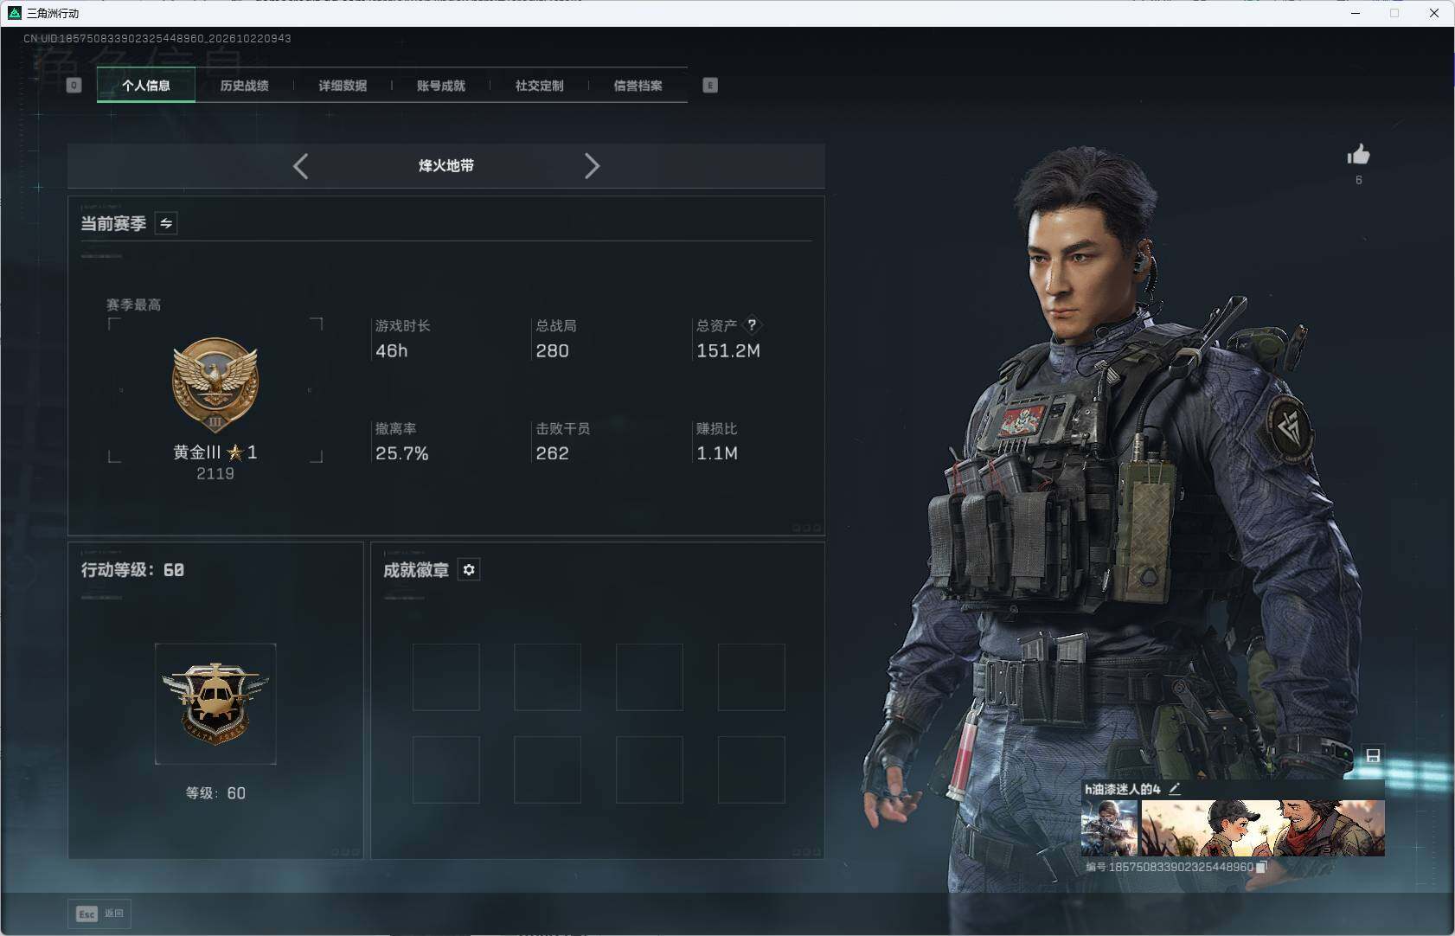Click the E key tab-switch icon
1455x936 pixels.
[710, 85]
